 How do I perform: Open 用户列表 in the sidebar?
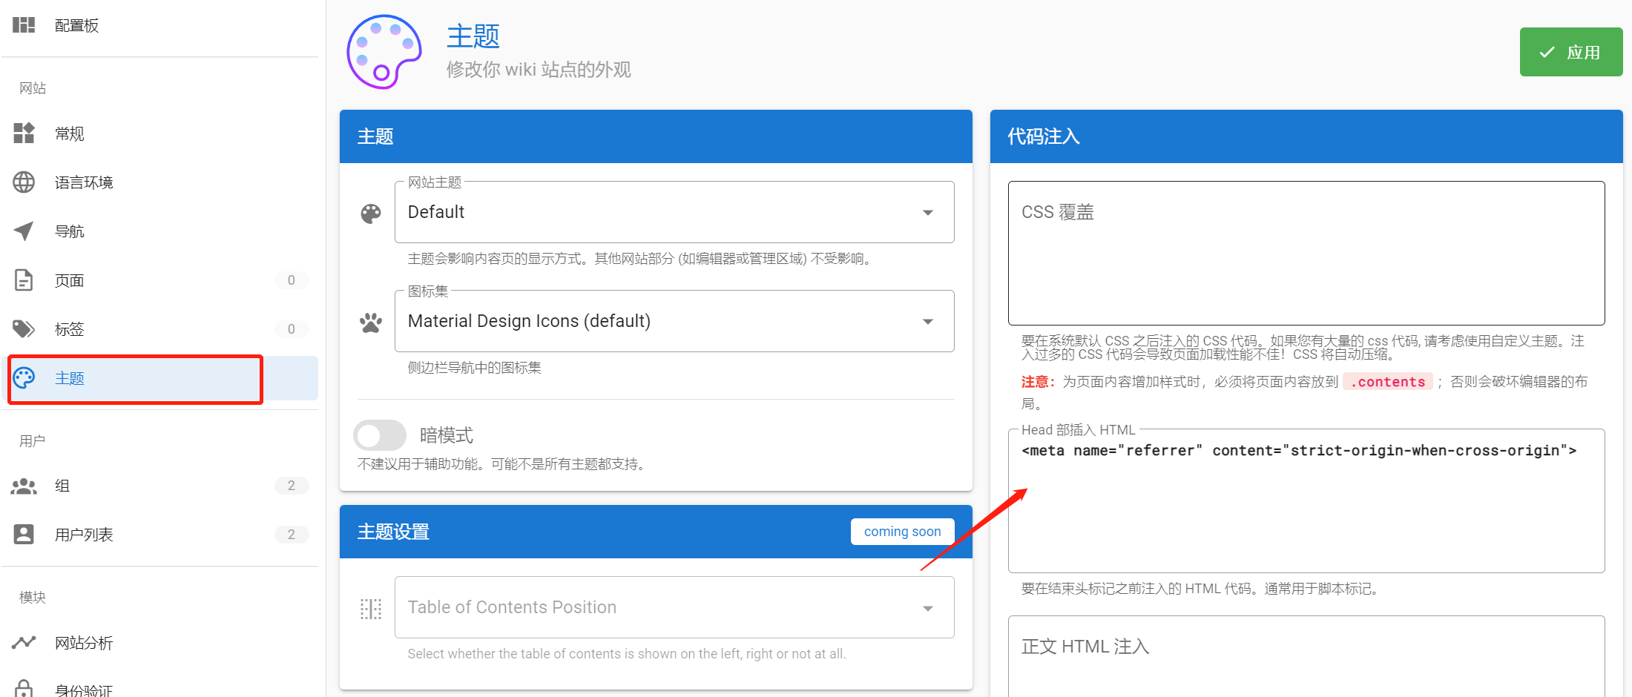(159, 535)
